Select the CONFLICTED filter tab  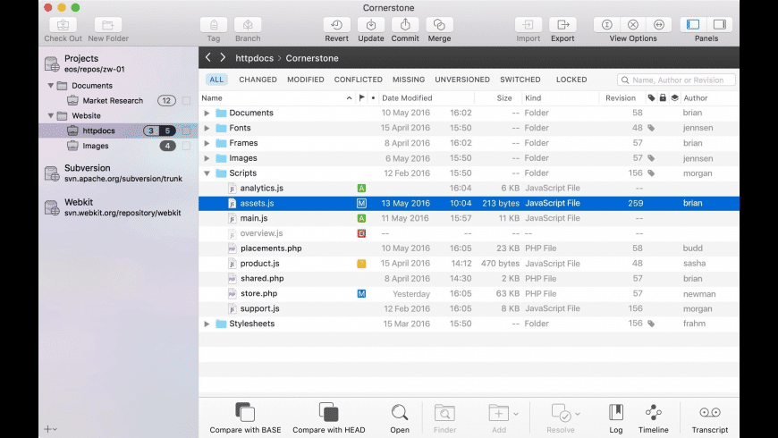pyautogui.click(x=358, y=80)
